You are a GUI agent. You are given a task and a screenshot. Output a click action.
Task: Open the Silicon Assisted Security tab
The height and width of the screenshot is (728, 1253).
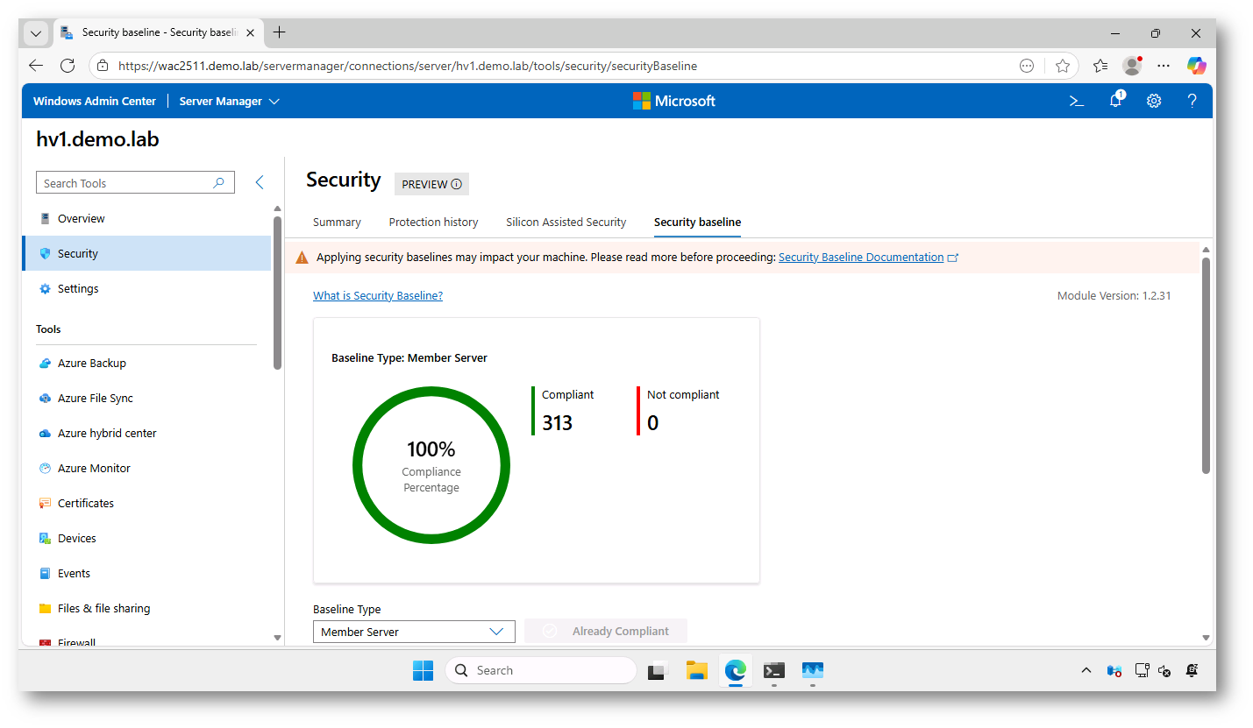coord(566,223)
